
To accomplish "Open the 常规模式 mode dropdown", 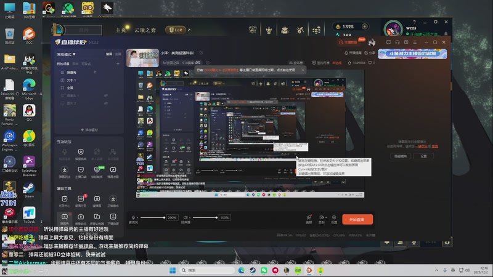I will [66, 54].
